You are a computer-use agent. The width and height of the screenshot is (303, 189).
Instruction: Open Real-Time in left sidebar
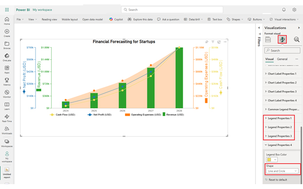(7, 118)
